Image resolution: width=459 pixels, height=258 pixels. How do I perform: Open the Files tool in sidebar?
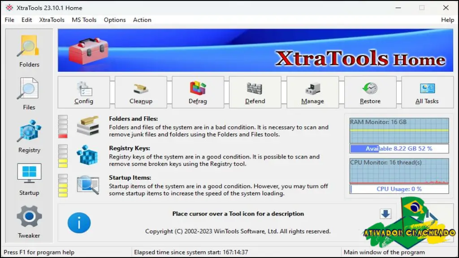point(29,94)
